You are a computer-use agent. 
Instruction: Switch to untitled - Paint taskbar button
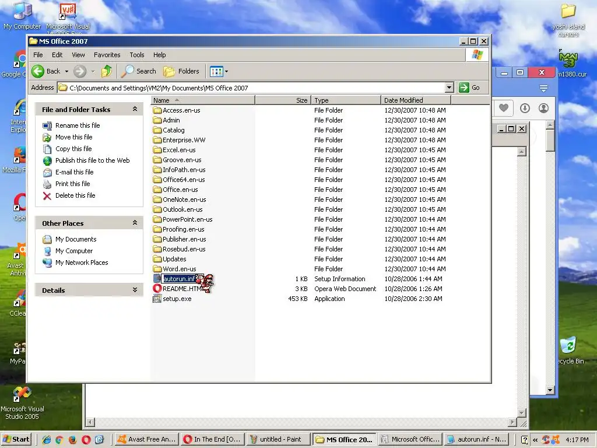coord(278,439)
